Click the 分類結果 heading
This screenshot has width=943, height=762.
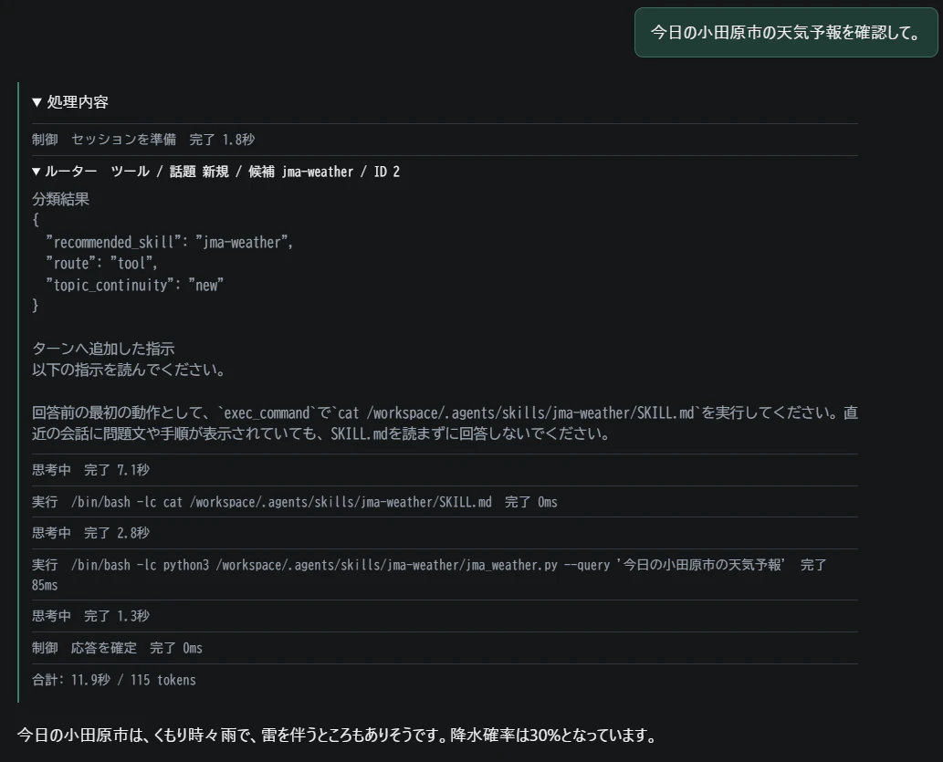pos(61,199)
